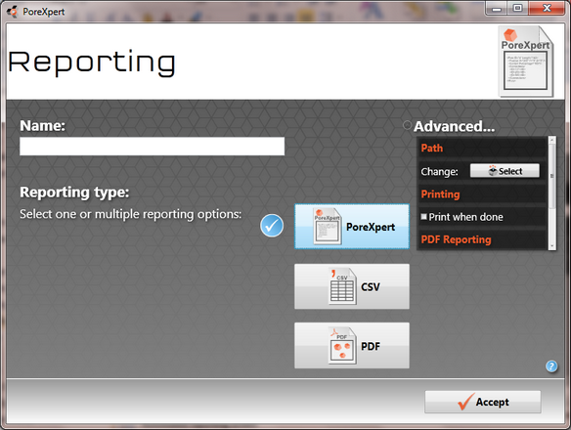The image size is (571, 430).
Task: Click the advanced panel scroll down arrow
Action: coord(552,246)
